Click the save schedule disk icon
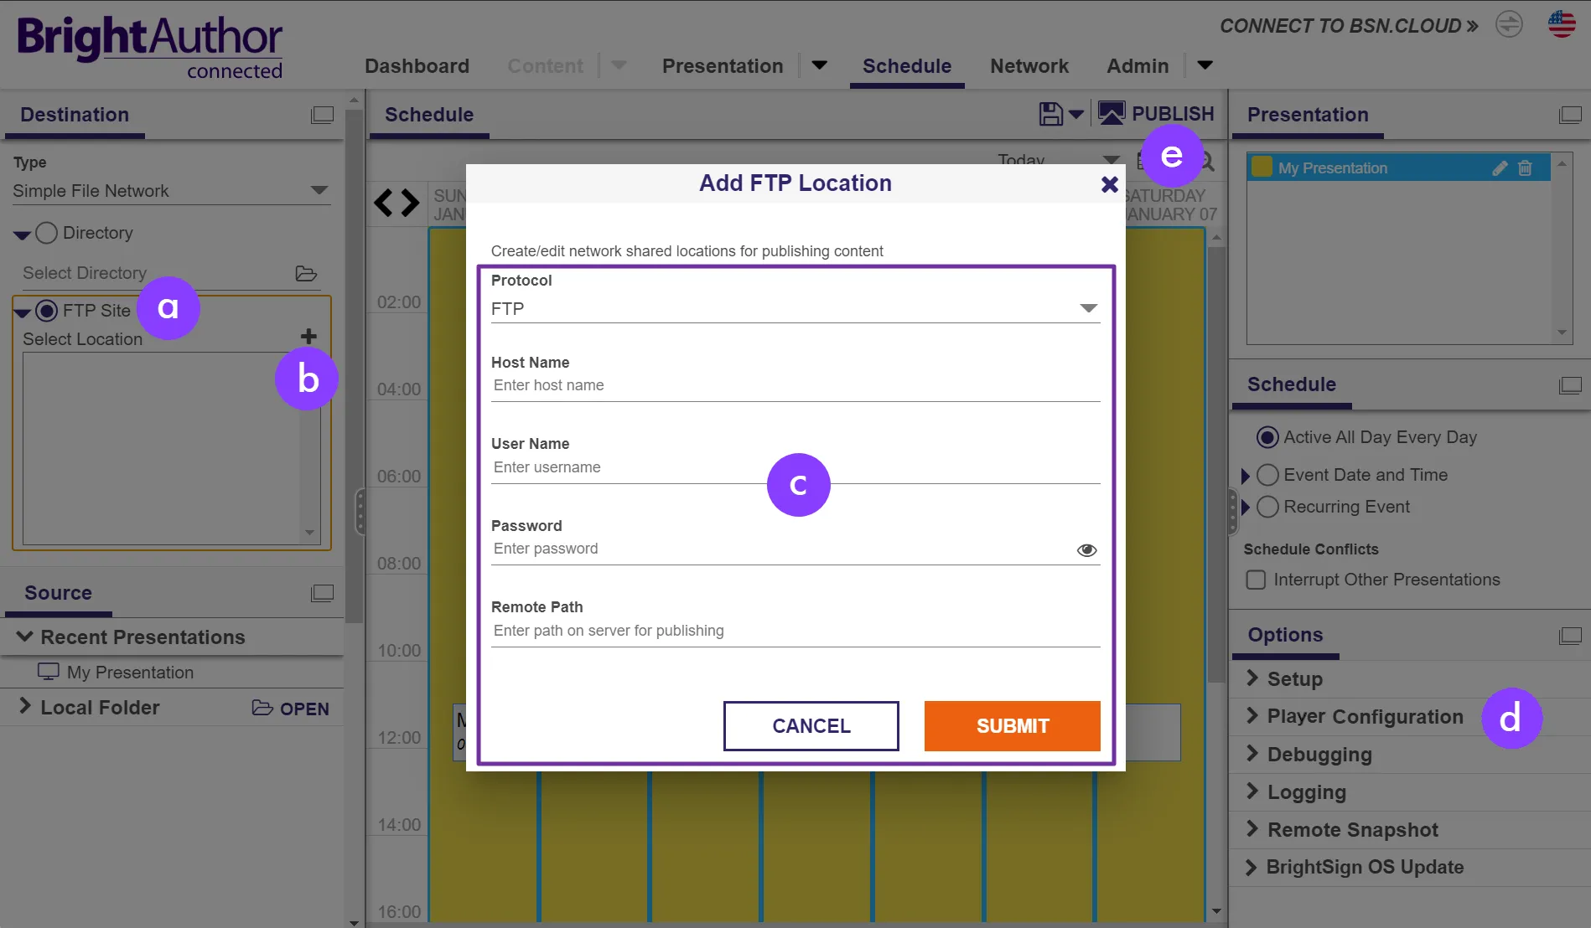Viewport: 1591px width, 928px height. coord(1050,114)
